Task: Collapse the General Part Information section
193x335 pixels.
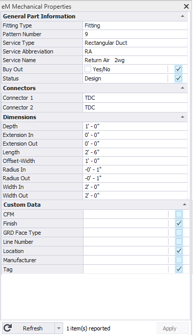Action: [x=182, y=16]
